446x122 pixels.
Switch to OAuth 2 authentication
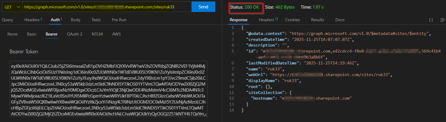(x=75, y=34)
